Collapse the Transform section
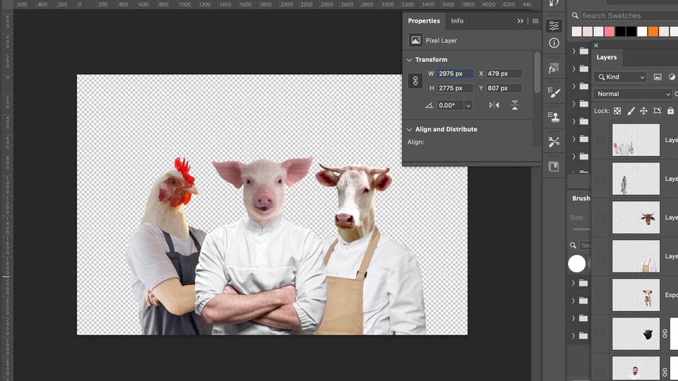The width and height of the screenshot is (678, 381). click(x=410, y=59)
